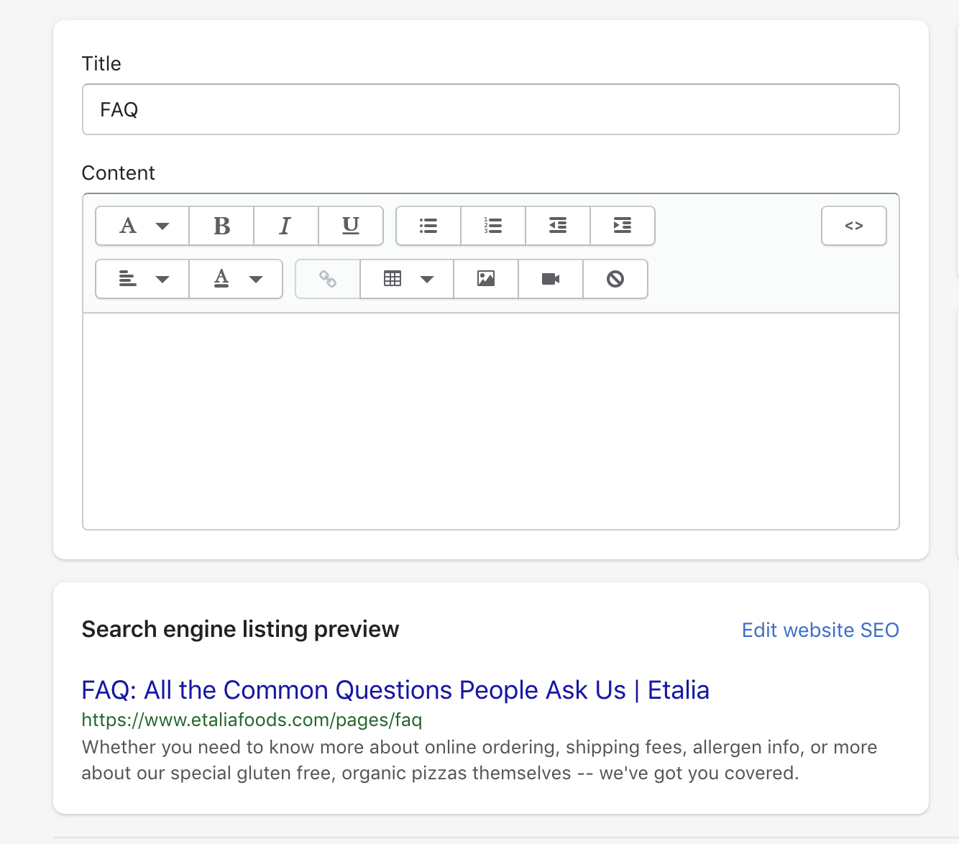The height and width of the screenshot is (844, 959).
Task: Underline the selected text
Action: [350, 226]
